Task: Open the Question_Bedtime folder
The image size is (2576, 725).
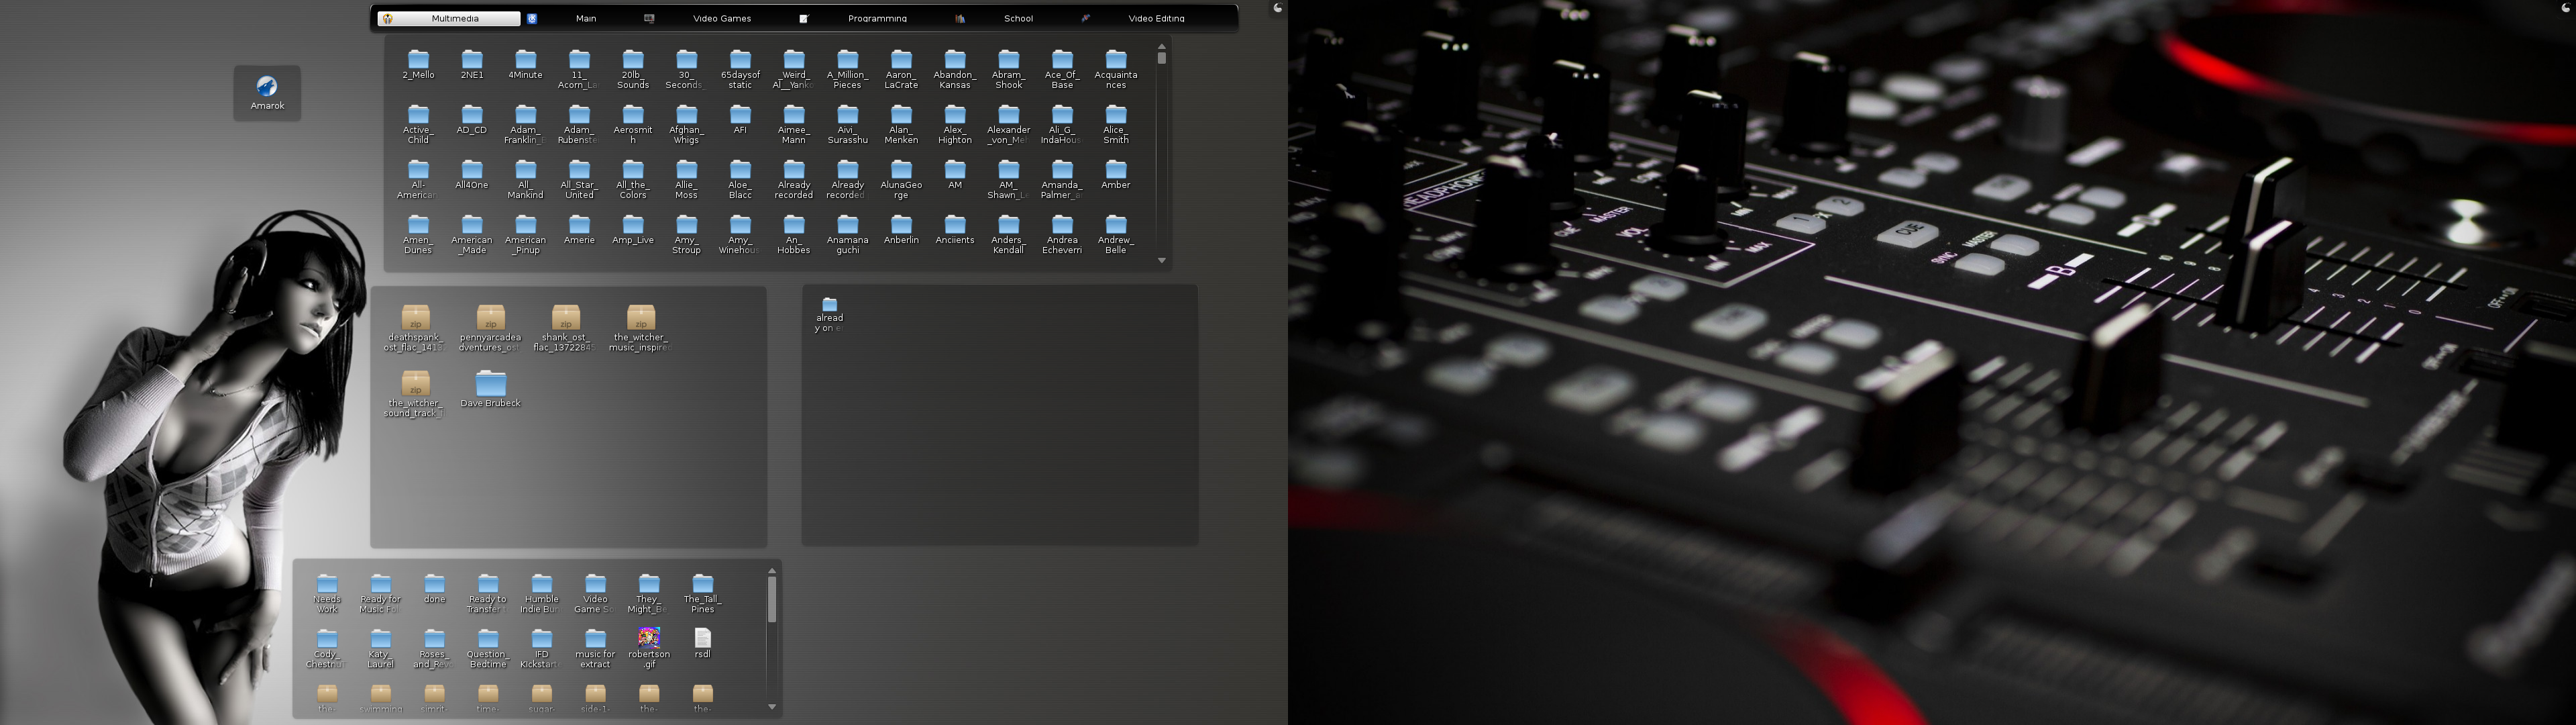Action: coord(488,648)
